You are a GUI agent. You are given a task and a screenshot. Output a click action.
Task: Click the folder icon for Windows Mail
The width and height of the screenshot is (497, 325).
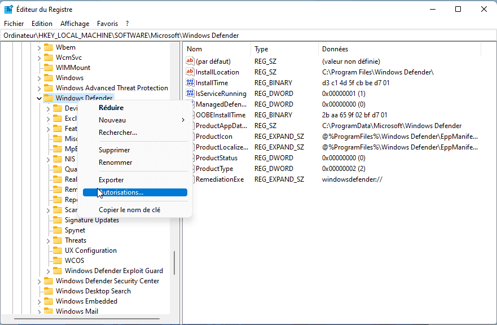click(49, 311)
